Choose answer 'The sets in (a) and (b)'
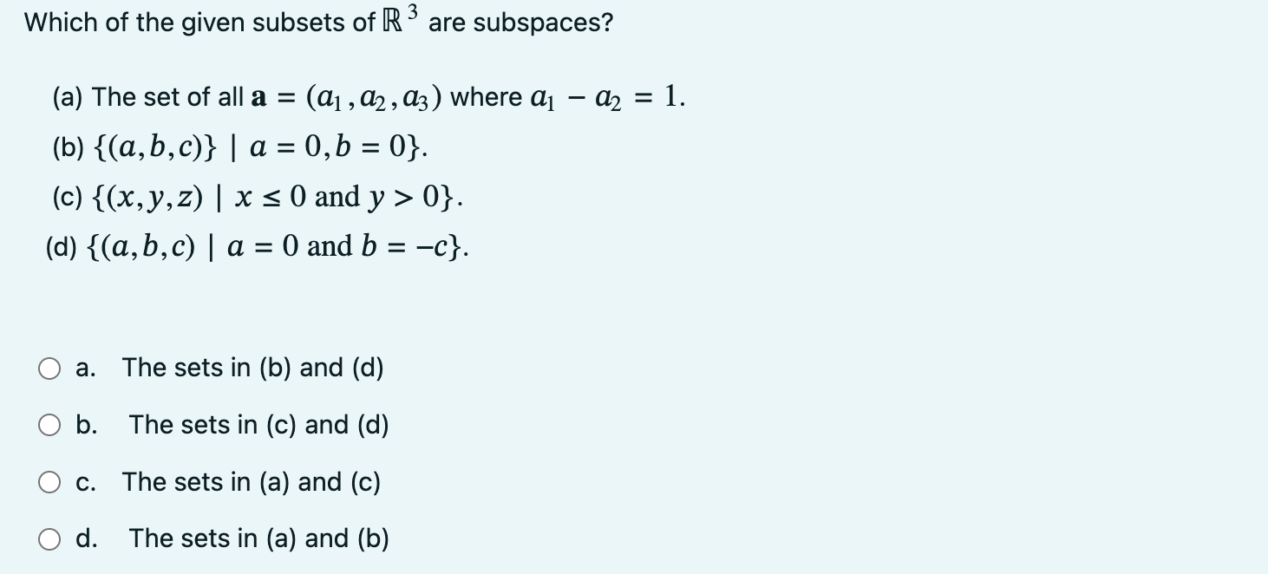1268x574 pixels. [258, 538]
